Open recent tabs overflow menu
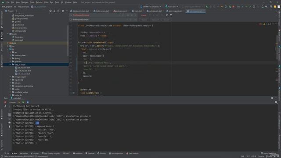Viewport: 281px width, 158px height. coord(276,11)
